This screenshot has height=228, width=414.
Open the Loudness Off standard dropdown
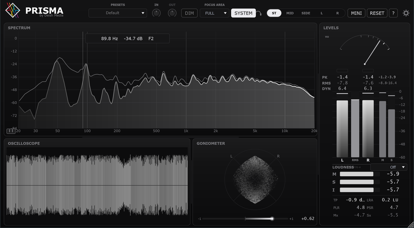click(x=389, y=167)
